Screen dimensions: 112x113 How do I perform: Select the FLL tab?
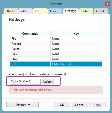point(40,11)
